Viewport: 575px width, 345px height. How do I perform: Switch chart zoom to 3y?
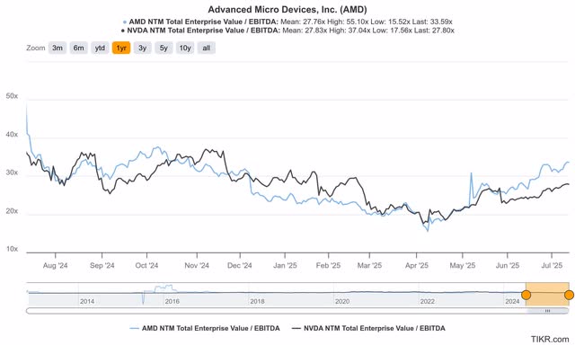pos(143,48)
